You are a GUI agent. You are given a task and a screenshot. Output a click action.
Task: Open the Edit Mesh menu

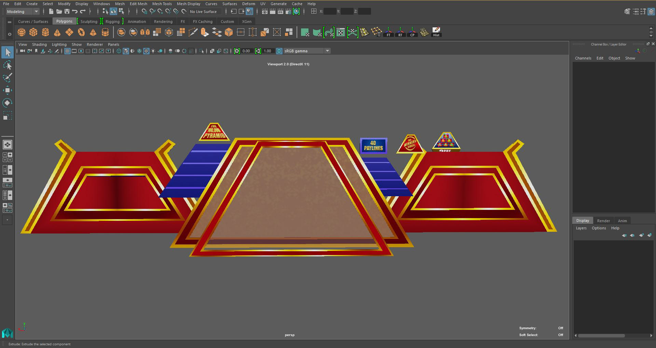[138, 4]
